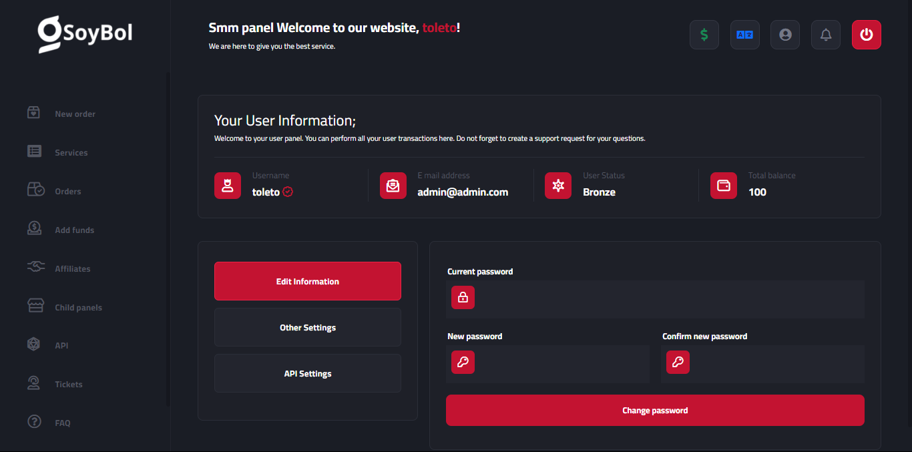912x452 pixels.
Task: Click the wallet icon beside Total balance
Action: click(x=724, y=186)
